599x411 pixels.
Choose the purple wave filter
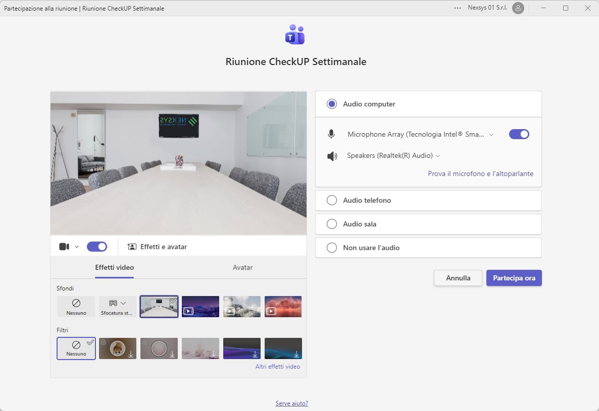(242, 348)
